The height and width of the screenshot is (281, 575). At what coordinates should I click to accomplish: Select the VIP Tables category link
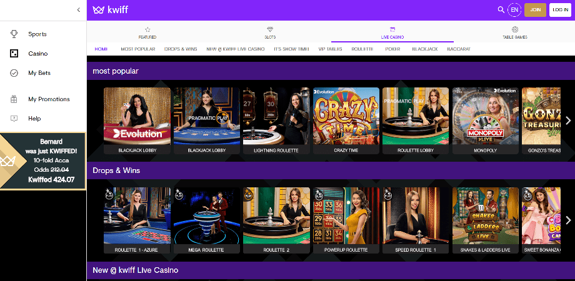330,49
